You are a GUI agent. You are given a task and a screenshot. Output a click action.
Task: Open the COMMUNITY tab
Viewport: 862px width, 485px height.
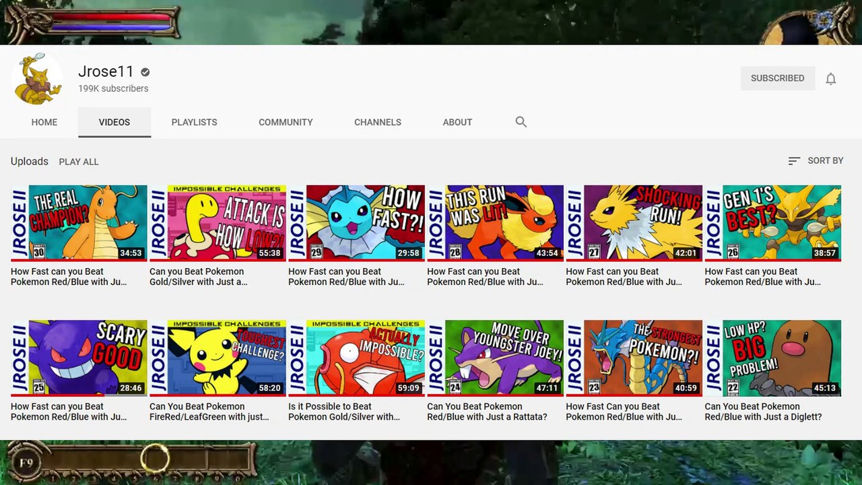(286, 122)
